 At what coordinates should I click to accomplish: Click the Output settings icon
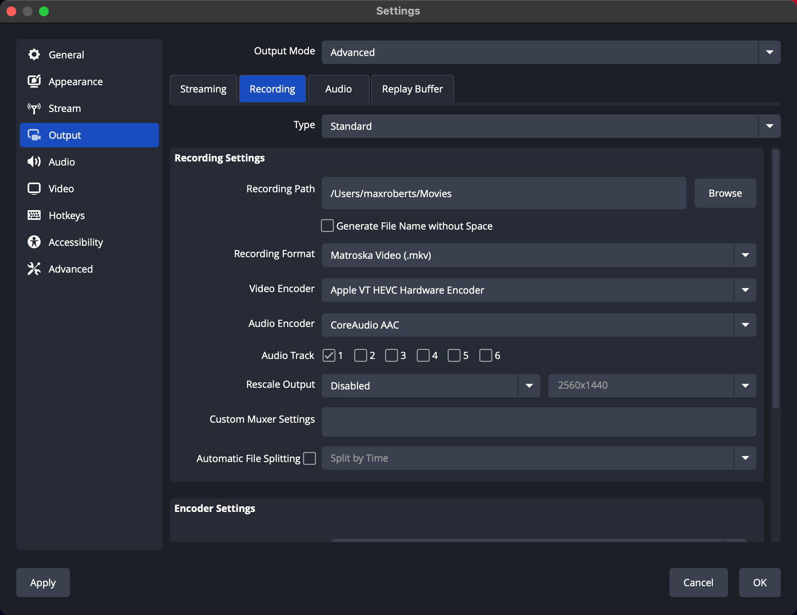point(35,135)
